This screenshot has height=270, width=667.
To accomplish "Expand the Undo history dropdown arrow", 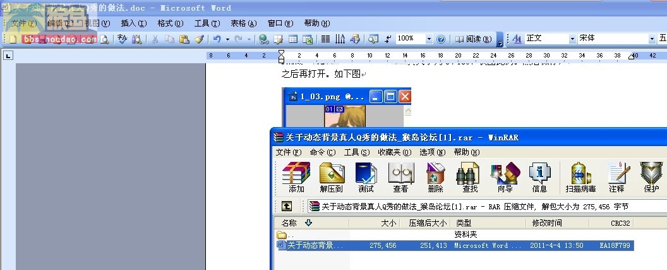I will pos(227,39).
